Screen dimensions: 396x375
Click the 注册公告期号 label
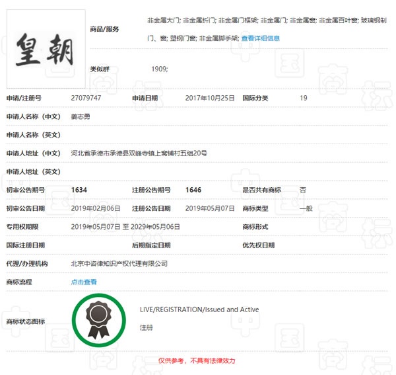pyautogui.click(x=151, y=190)
